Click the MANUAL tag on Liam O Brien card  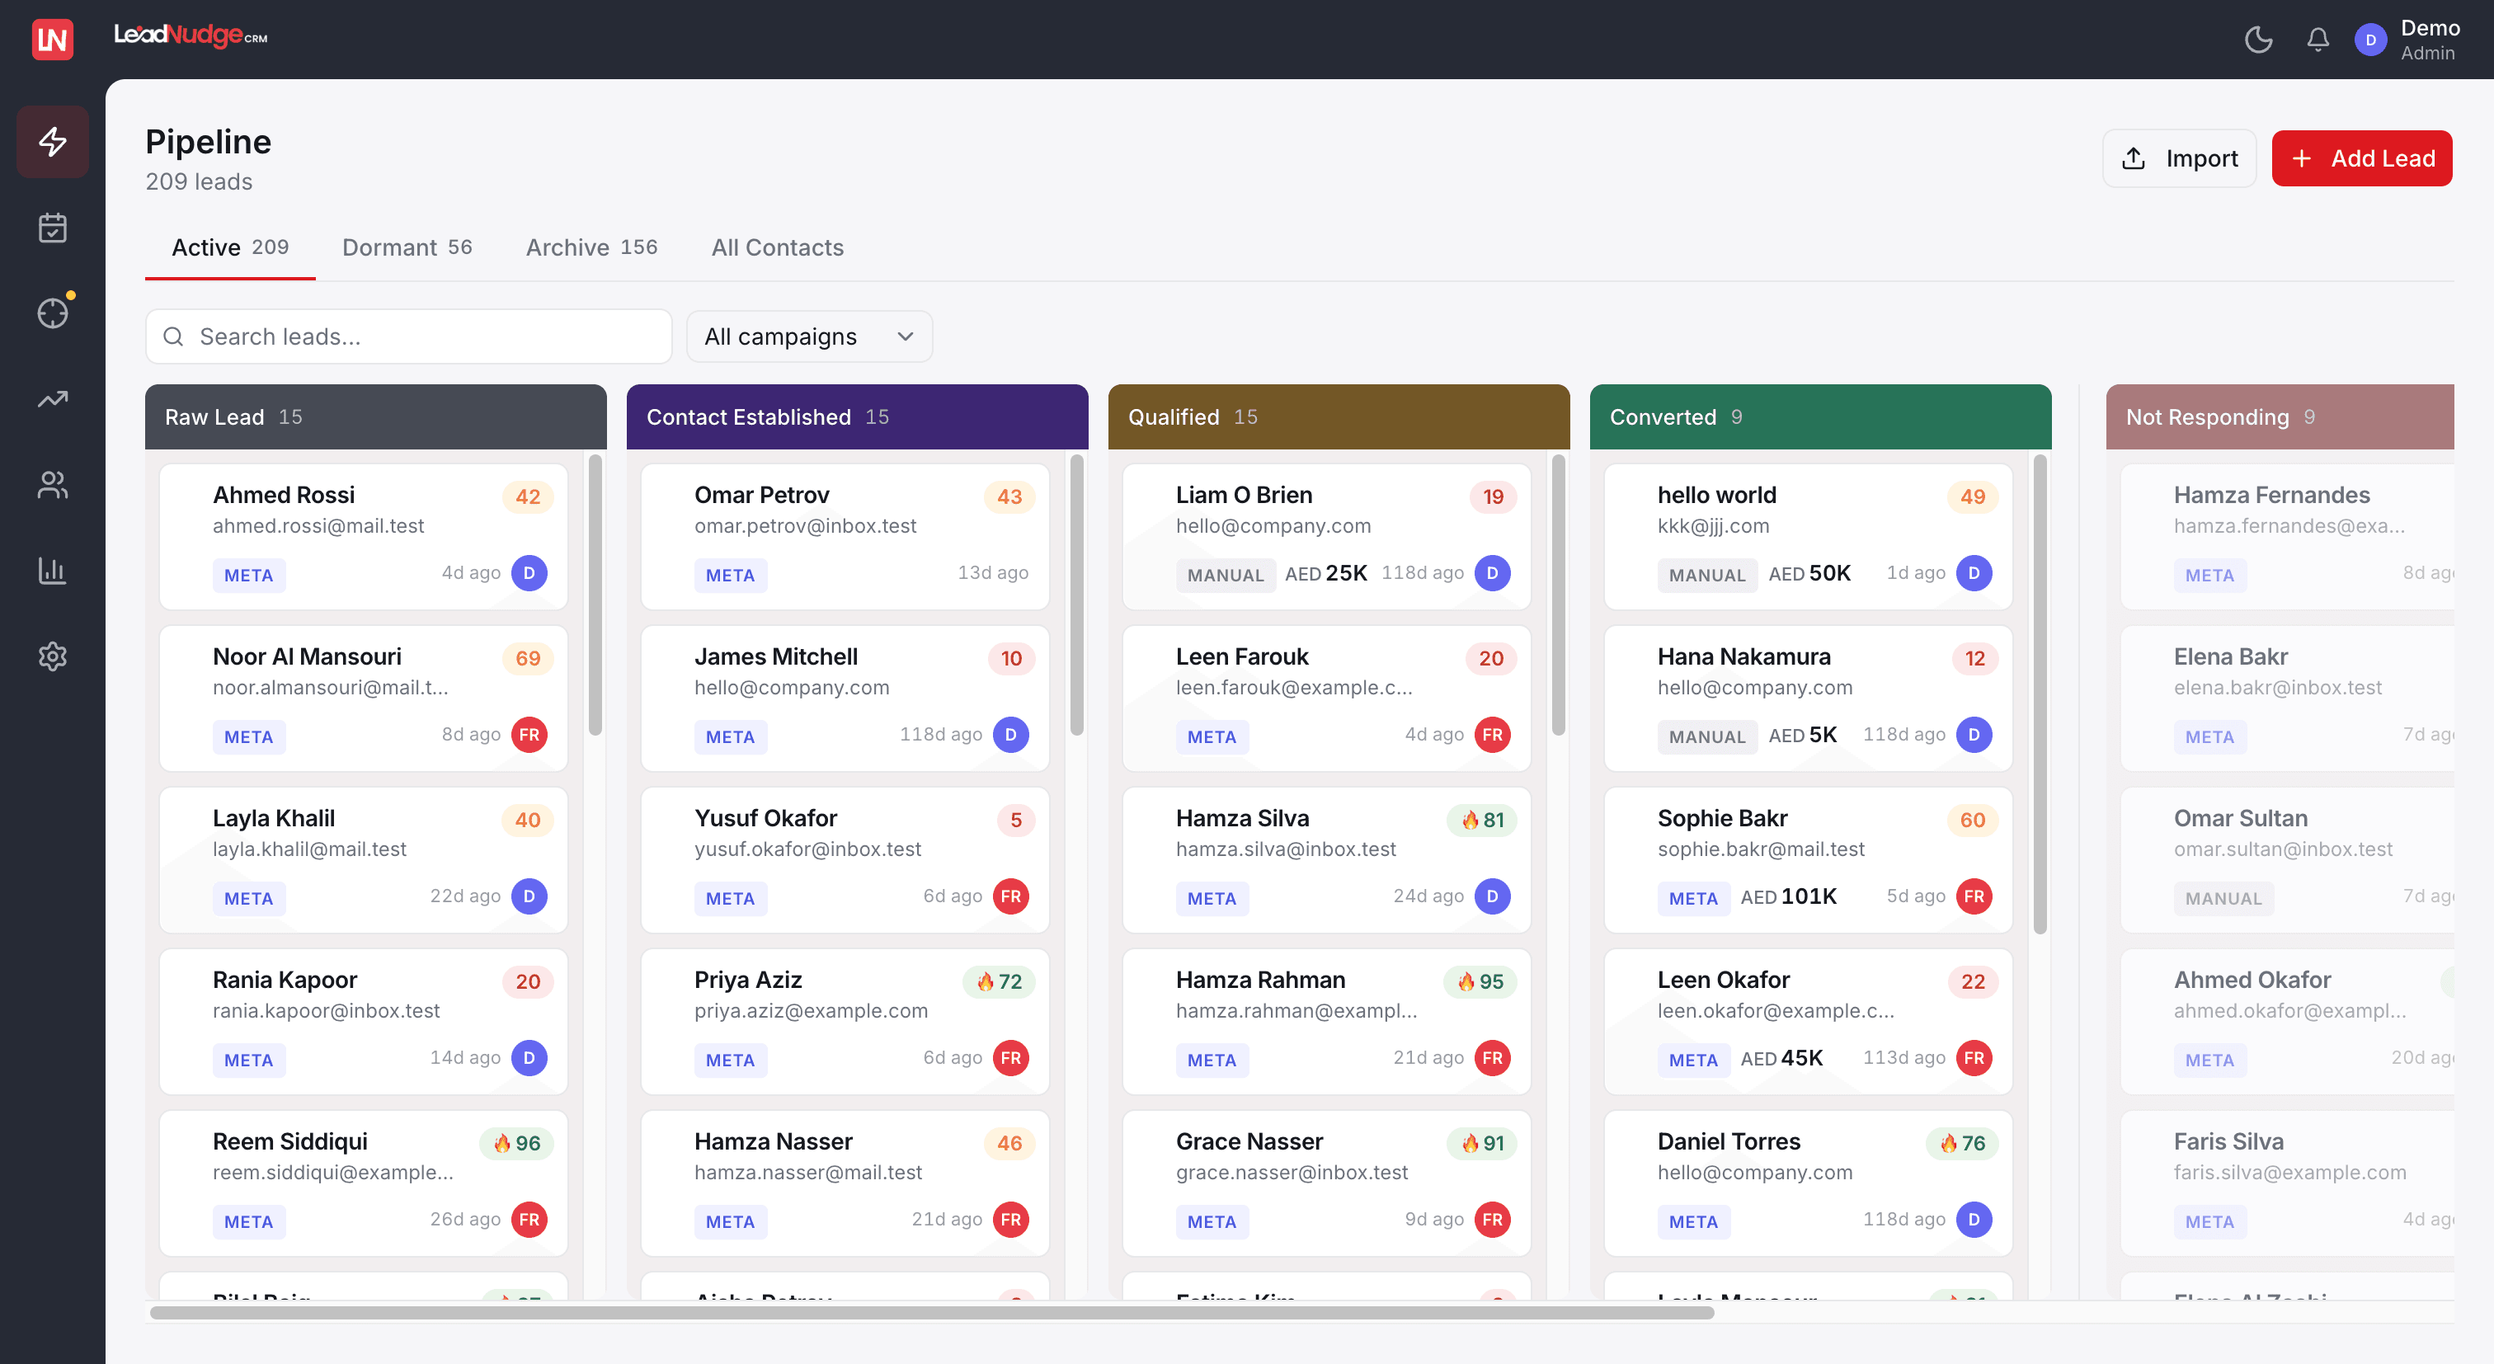pyautogui.click(x=1225, y=575)
